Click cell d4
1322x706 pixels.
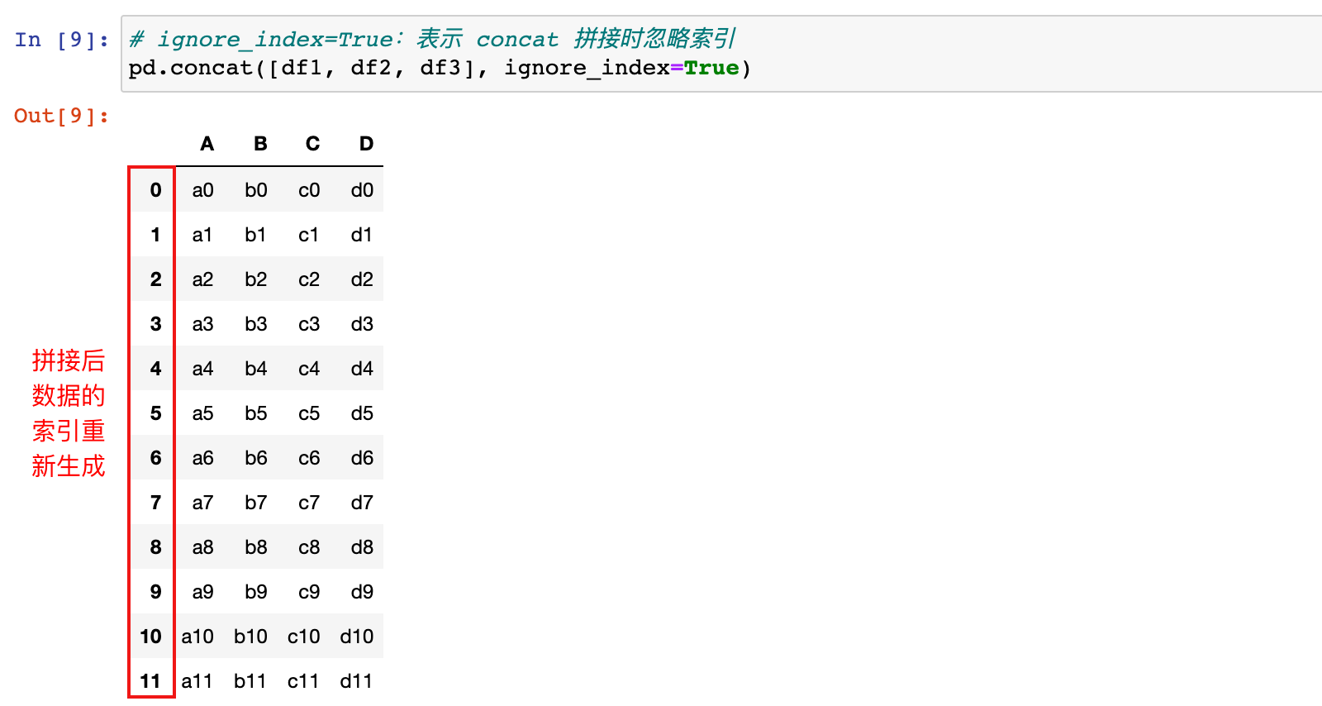pos(362,369)
